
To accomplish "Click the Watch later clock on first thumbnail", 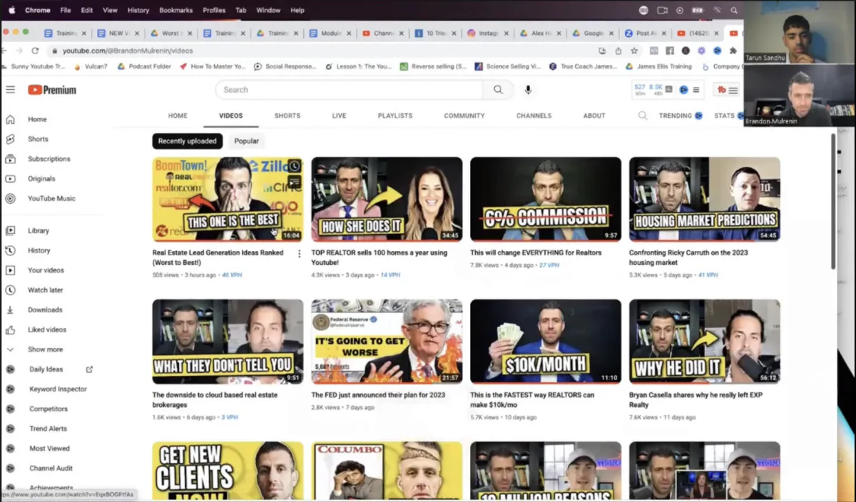I will [x=294, y=166].
